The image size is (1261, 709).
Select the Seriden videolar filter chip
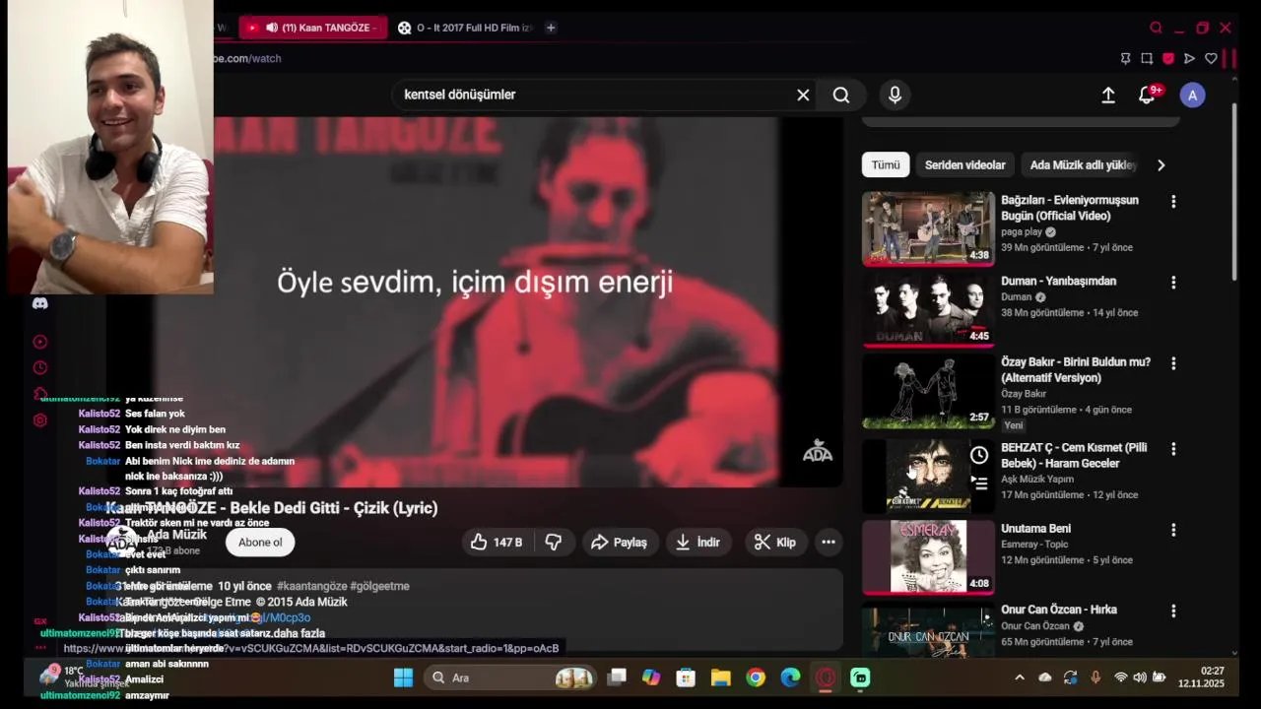[x=965, y=164]
